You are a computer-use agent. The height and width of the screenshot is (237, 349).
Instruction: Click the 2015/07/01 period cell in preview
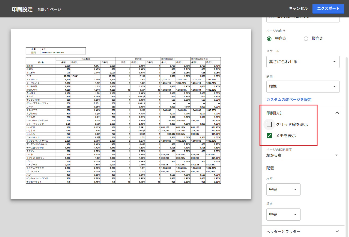point(63,53)
